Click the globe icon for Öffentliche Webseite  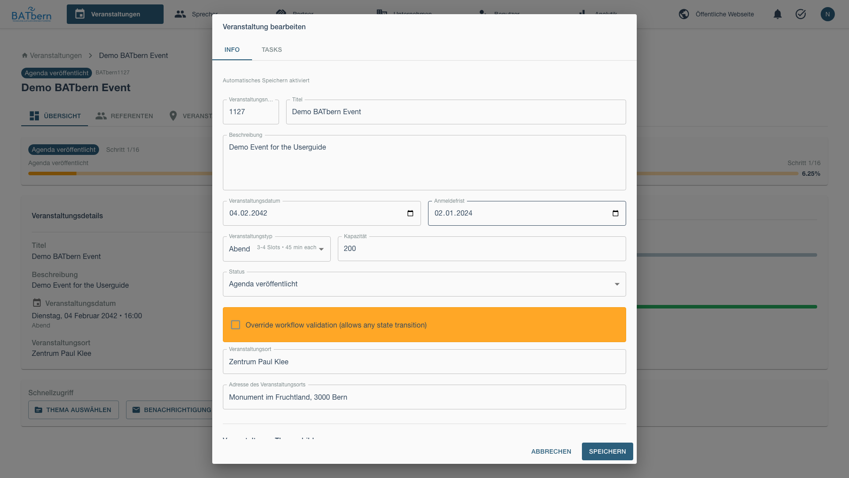tap(684, 14)
